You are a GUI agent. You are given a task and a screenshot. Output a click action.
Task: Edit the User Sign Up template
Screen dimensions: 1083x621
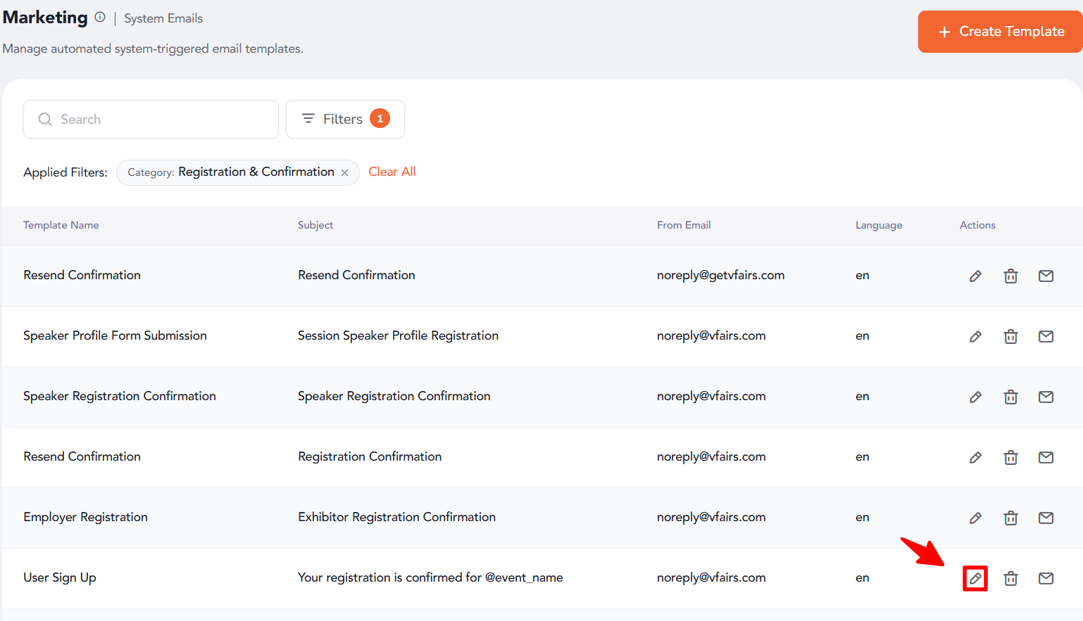(x=975, y=578)
